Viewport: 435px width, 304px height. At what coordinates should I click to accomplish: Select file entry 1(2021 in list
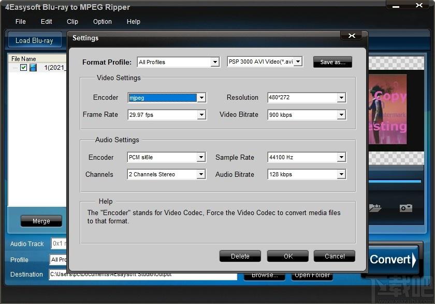pyautogui.click(x=55, y=67)
